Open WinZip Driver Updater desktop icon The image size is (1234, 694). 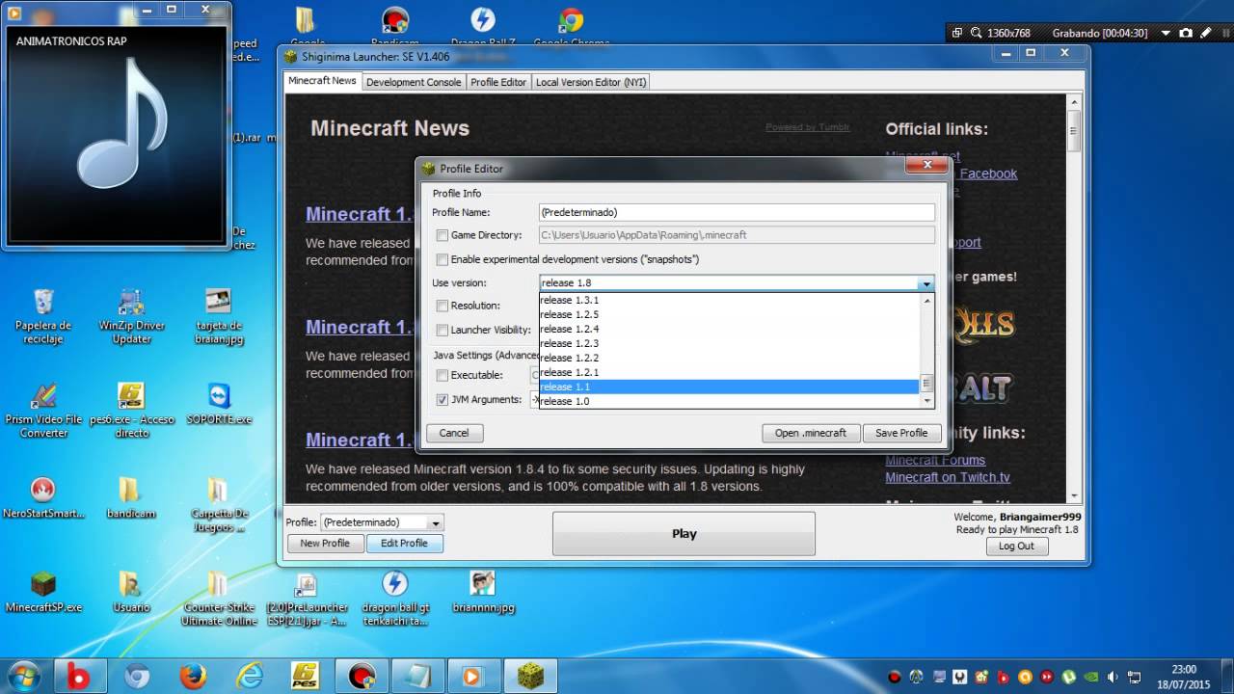[132, 316]
